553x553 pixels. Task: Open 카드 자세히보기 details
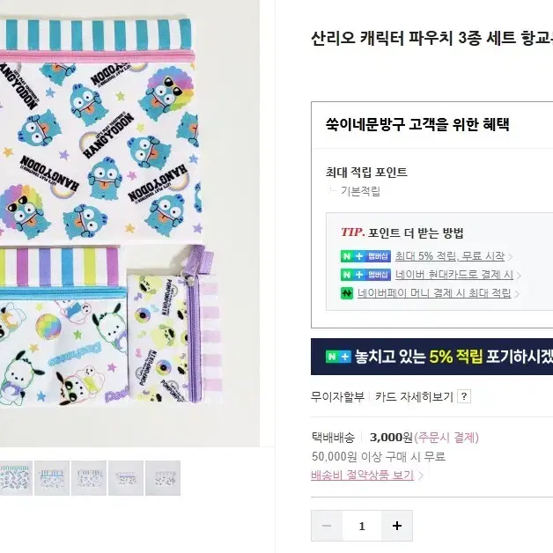coord(414,397)
